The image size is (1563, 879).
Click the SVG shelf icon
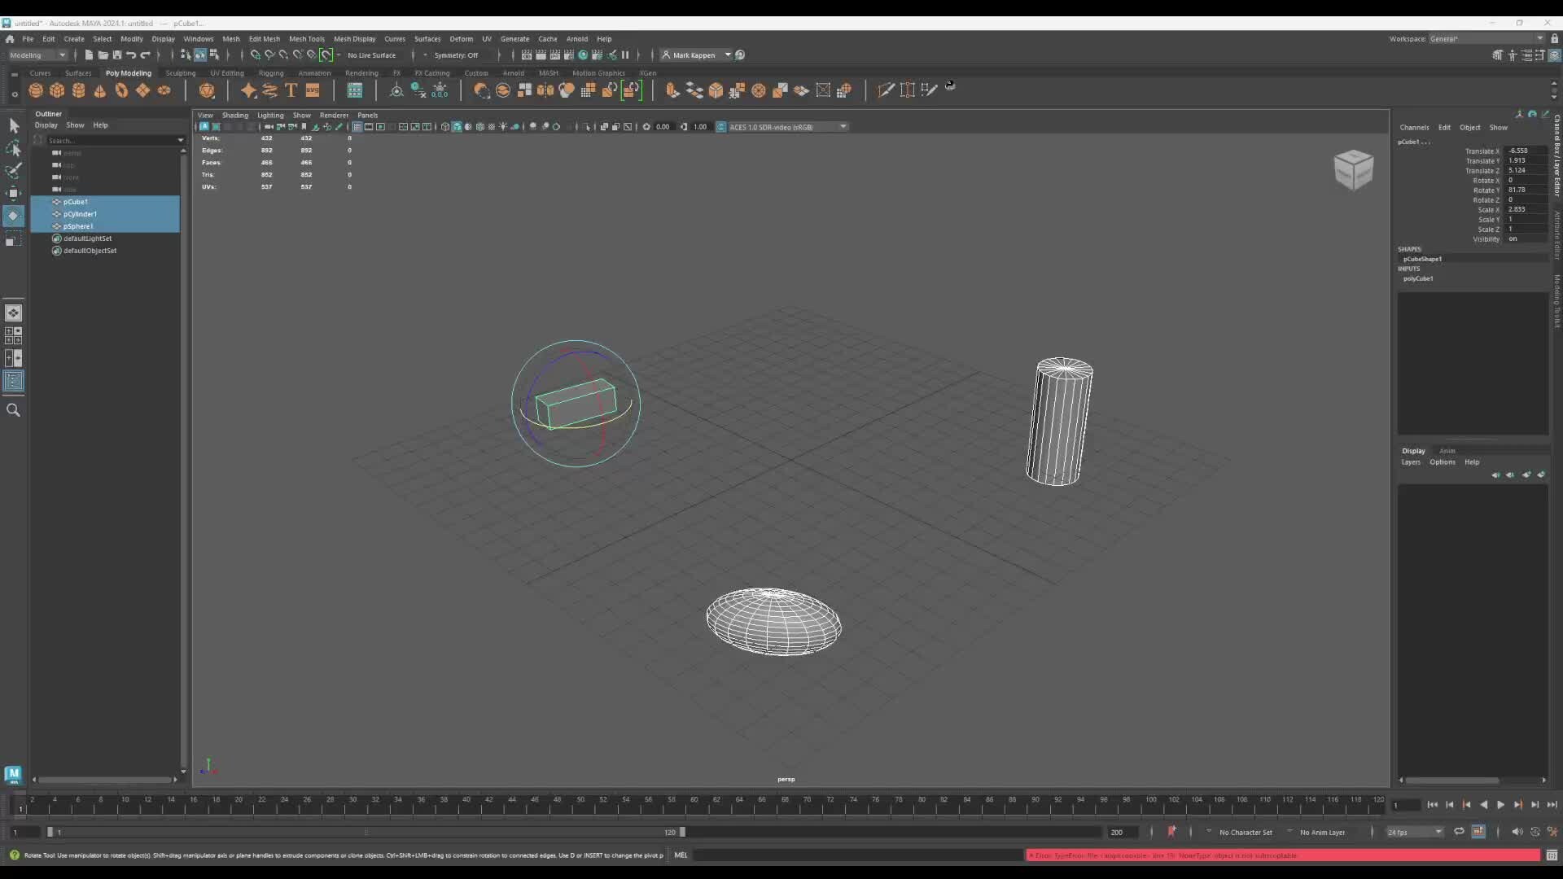pos(313,90)
